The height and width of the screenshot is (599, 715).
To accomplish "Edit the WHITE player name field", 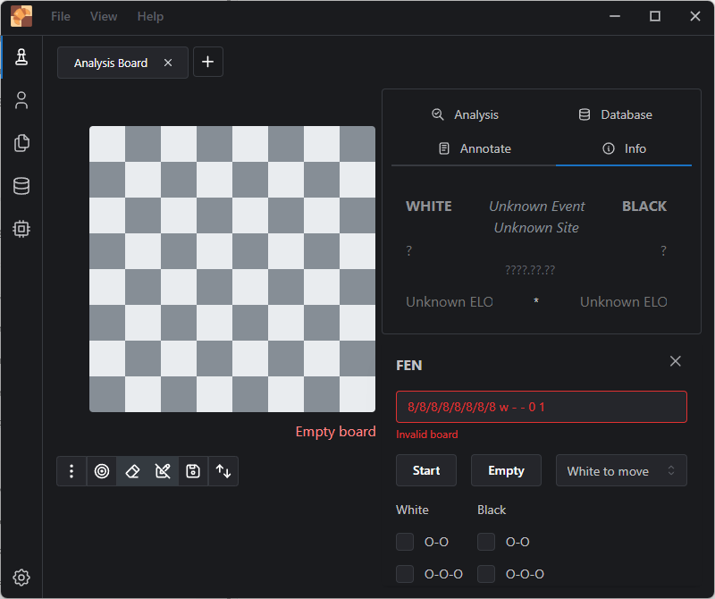I will [429, 207].
